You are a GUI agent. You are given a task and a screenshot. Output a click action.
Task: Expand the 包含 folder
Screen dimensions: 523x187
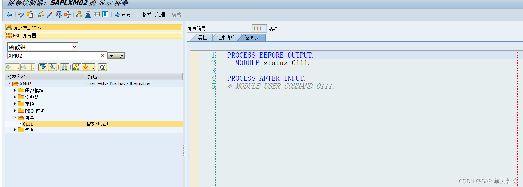point(15,130)
